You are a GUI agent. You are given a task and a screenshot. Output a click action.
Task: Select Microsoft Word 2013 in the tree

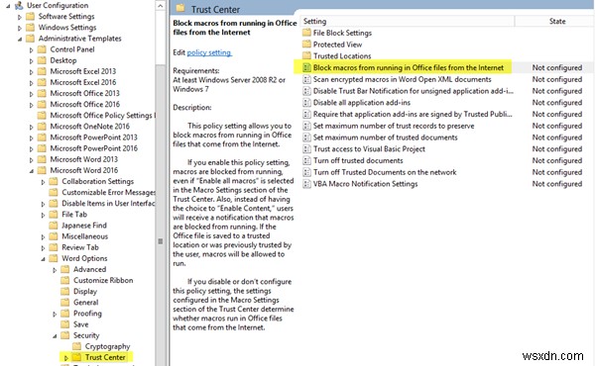[x=84, y=159]
